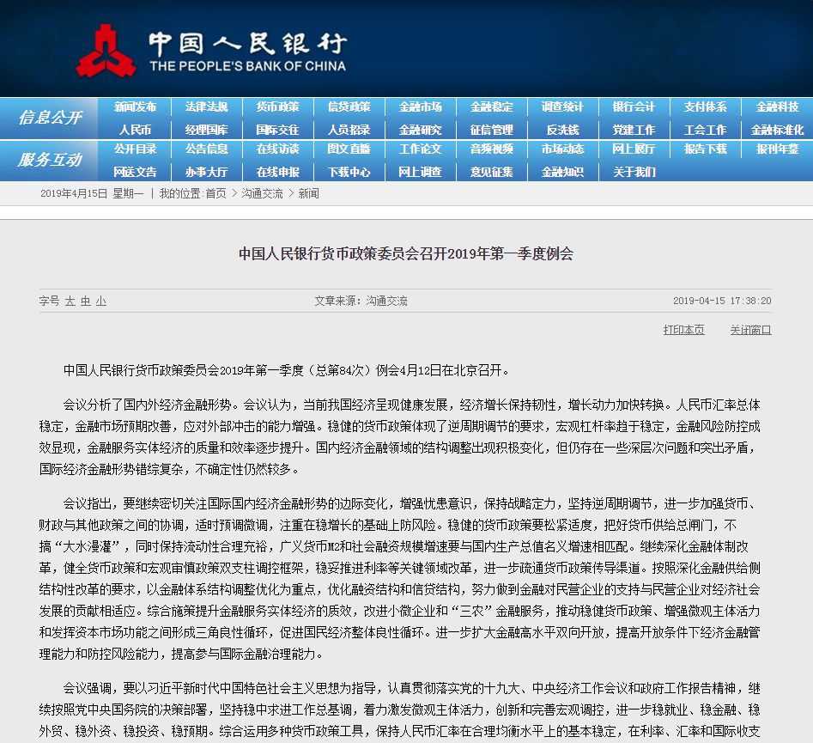Select 人民币 in navigation
813x743 pixels.
click(136, 130)
